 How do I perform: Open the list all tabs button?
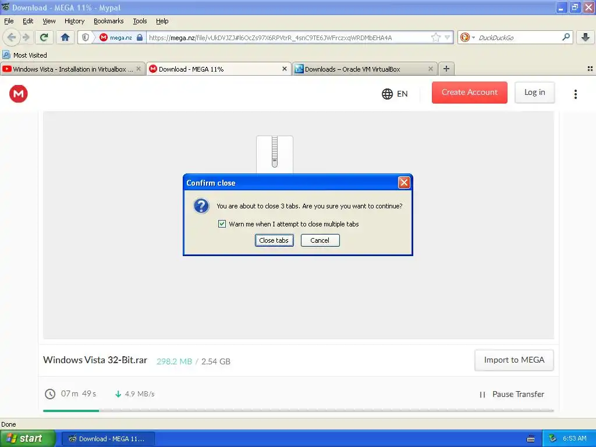(x=590, y=69)
